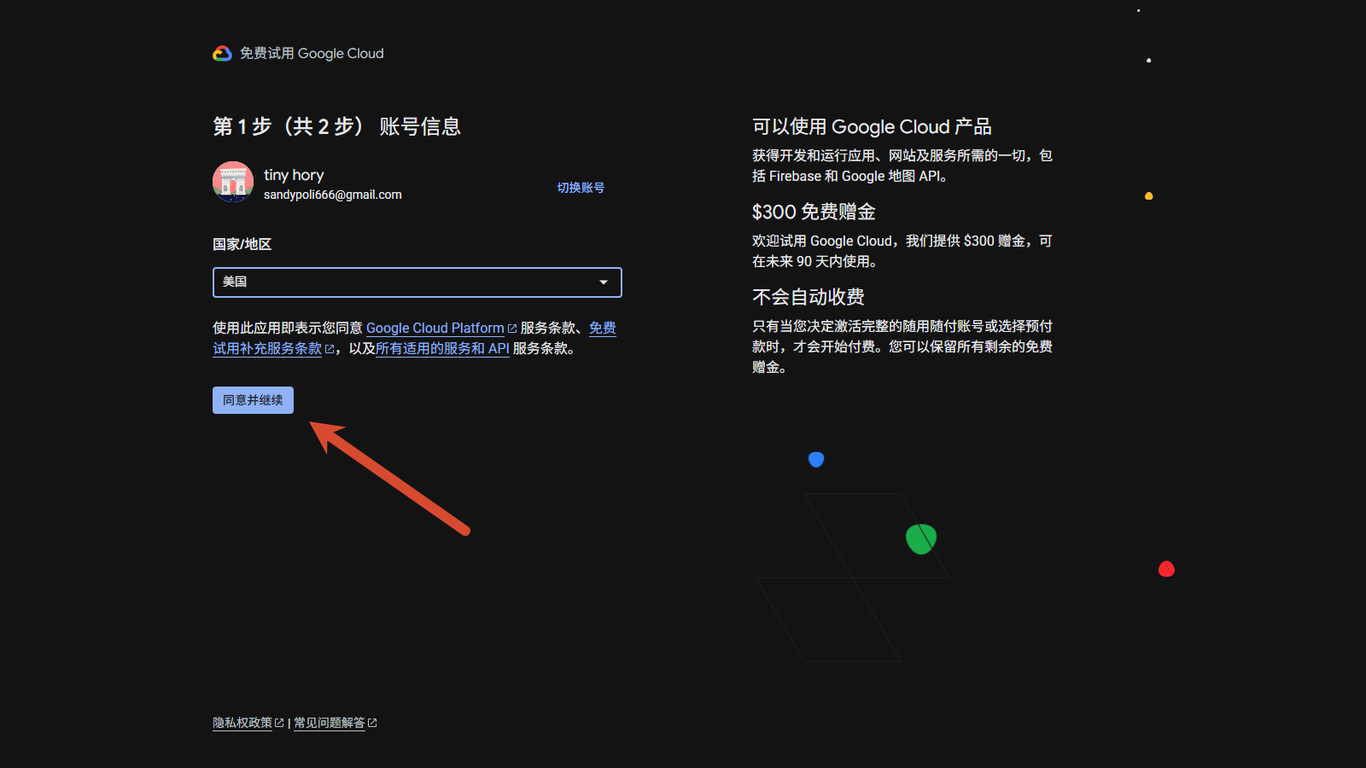
Task: Click the external-link icon beside 常见问题解答
Action: click(x=372, y=723)
